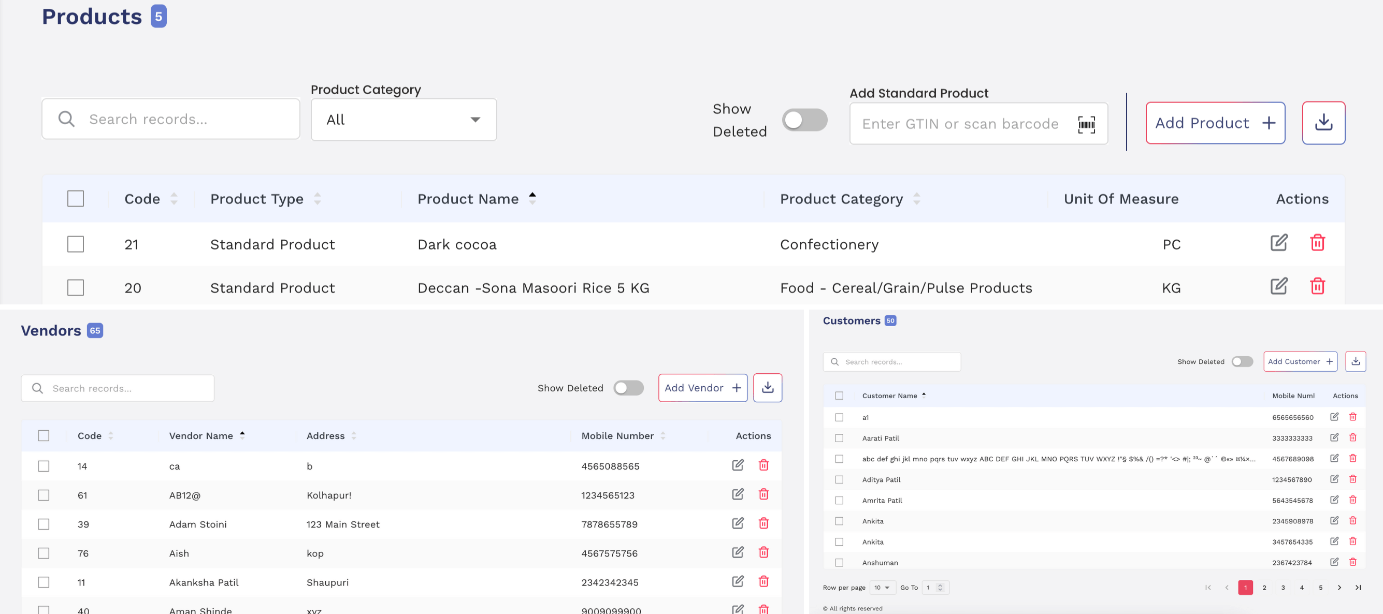The width and height of the screenshot is (1383, 614).
Task: Click the Add Product button
Action: 1215,123
